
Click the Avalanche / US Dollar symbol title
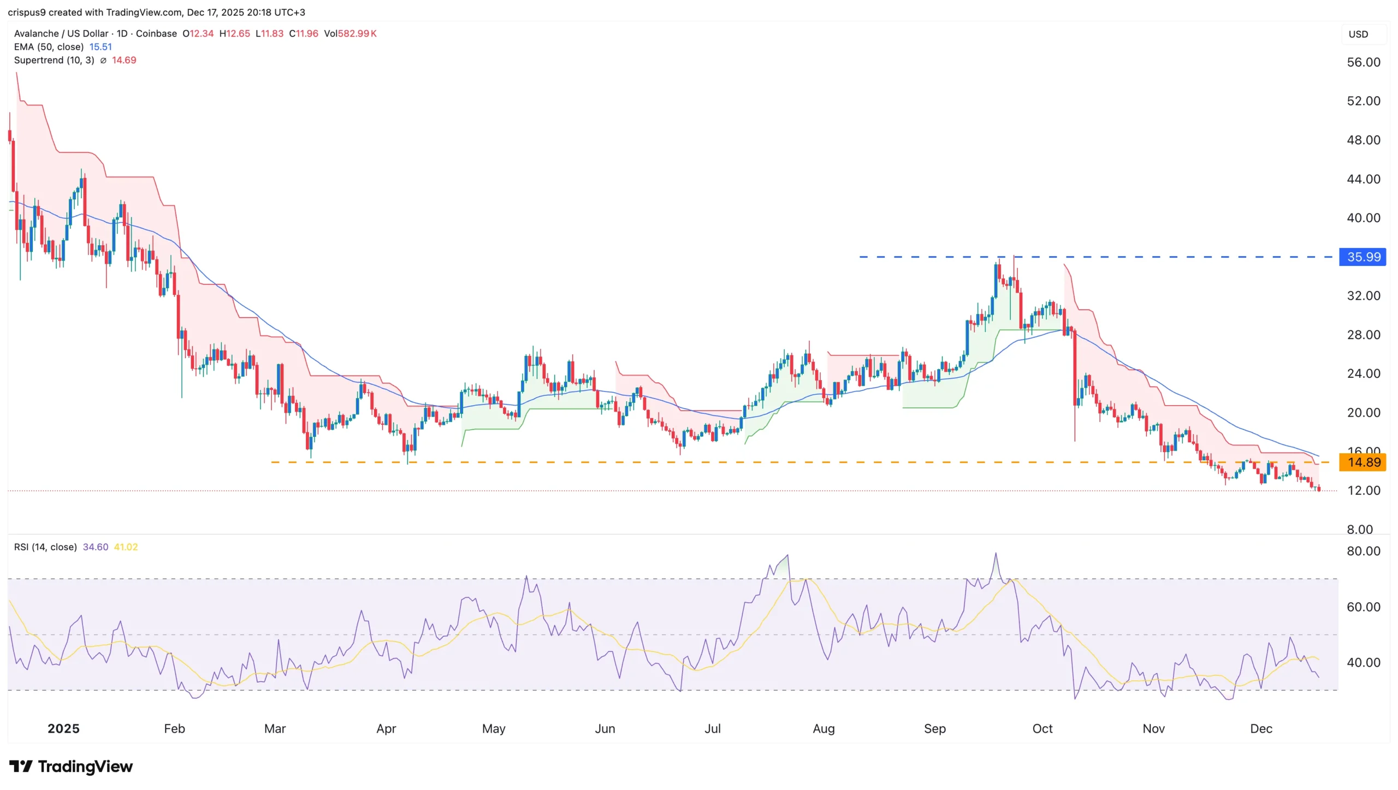point(61,33)
